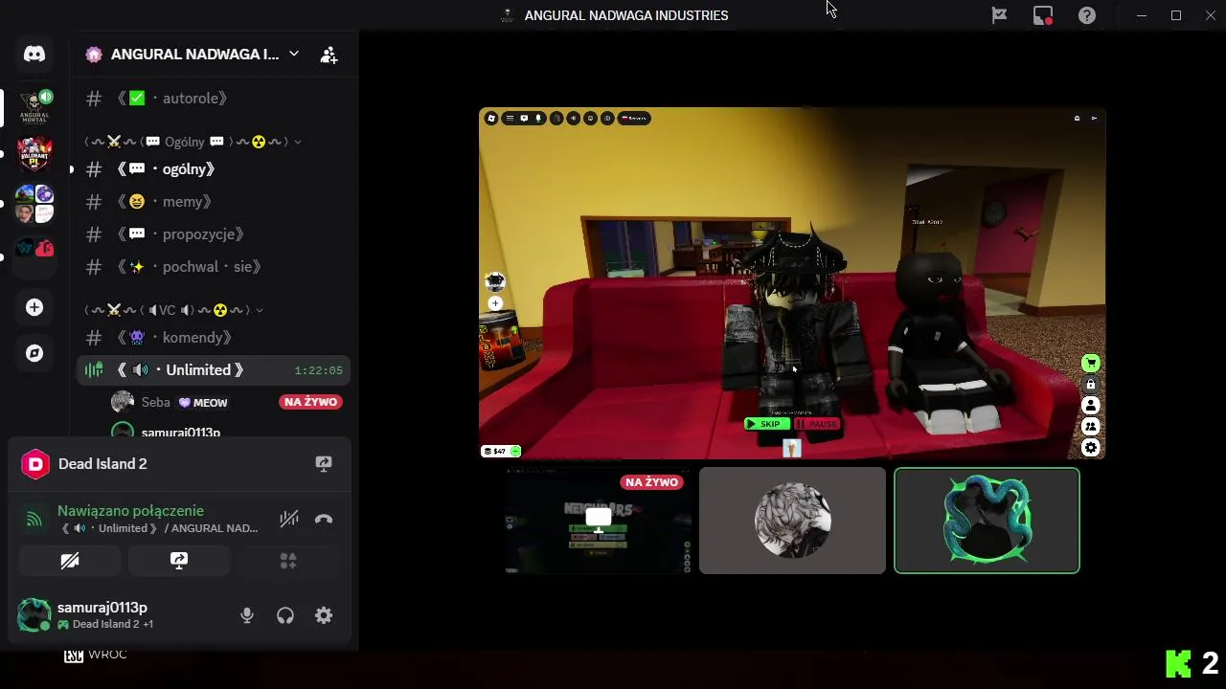The width and height of the screenshot is (1226, 689).
Task: Open the memy text channel
Action: click(x=213, y=202)
